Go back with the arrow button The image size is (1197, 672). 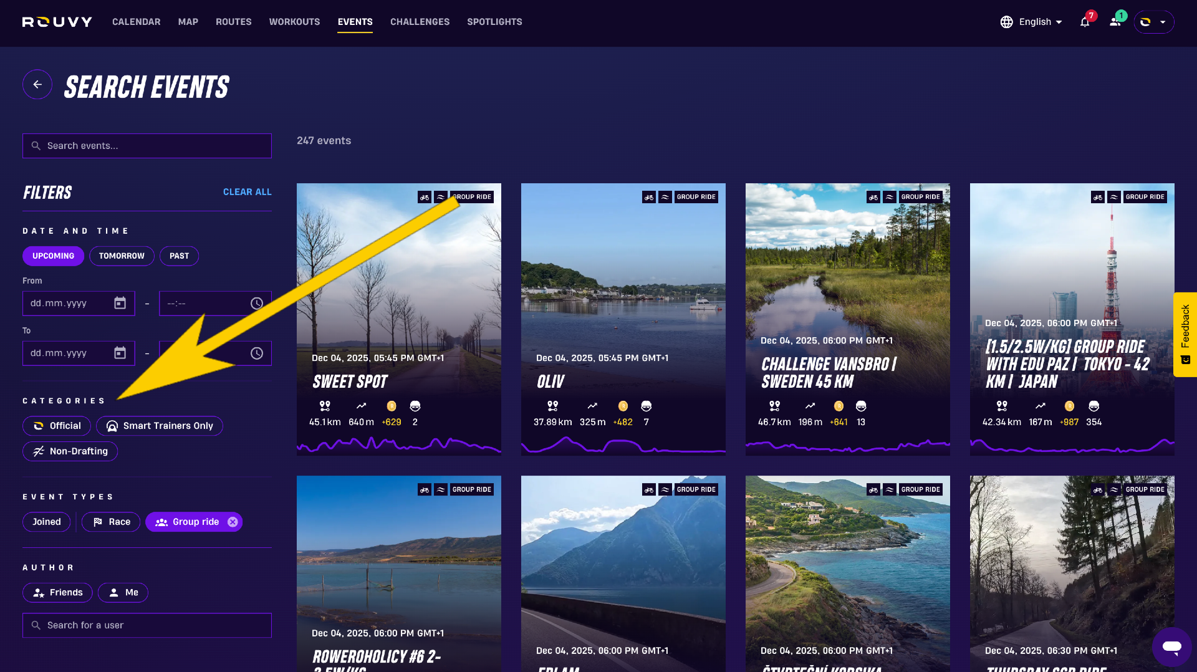[37, 84]
